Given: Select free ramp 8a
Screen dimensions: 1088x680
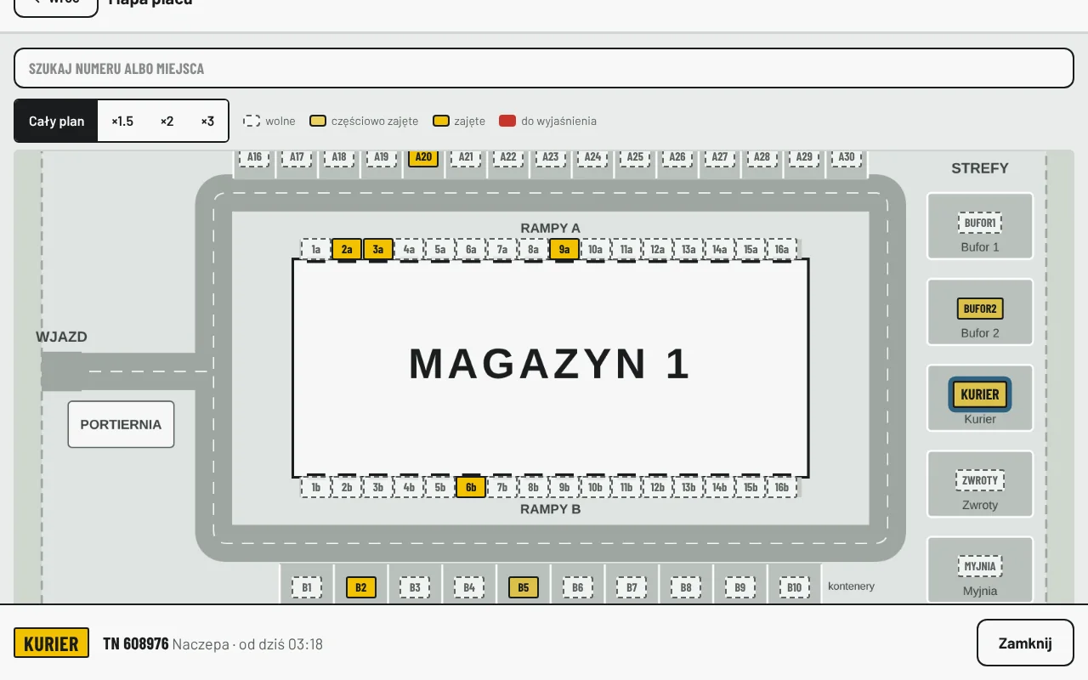Looking at the screenshot, I should click(533, 249).
